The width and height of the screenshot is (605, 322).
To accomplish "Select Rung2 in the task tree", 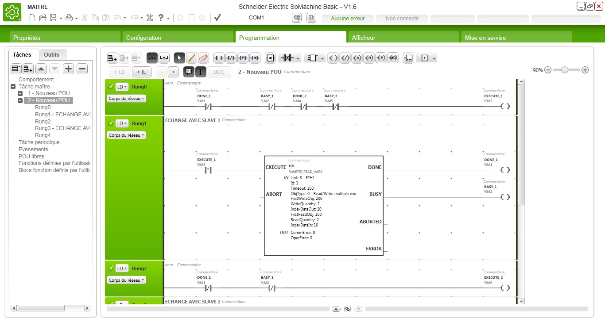I will point(43,121).
